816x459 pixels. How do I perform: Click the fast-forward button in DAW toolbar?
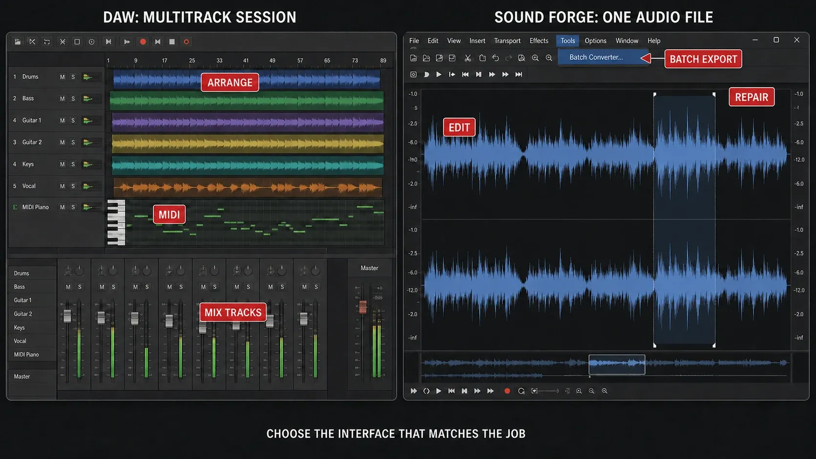pos(127,42)
